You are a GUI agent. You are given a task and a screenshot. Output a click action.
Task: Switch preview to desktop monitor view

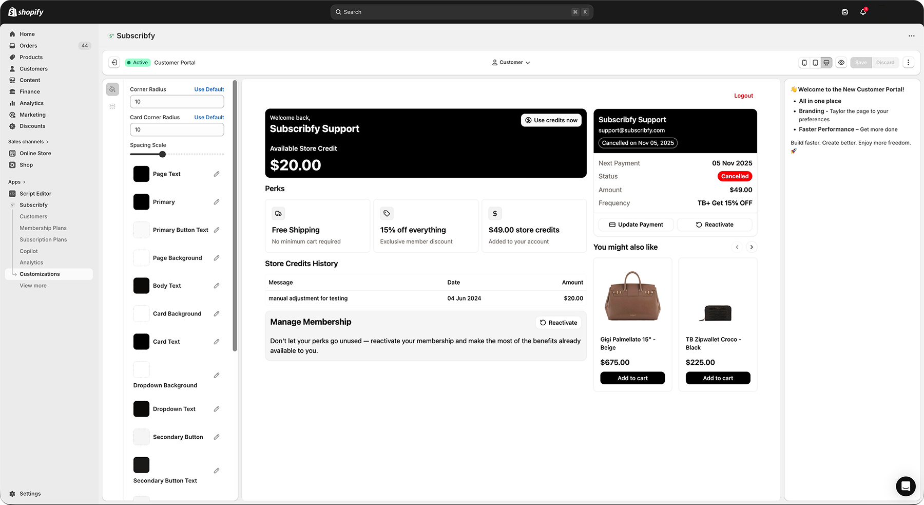click(826, 62)
